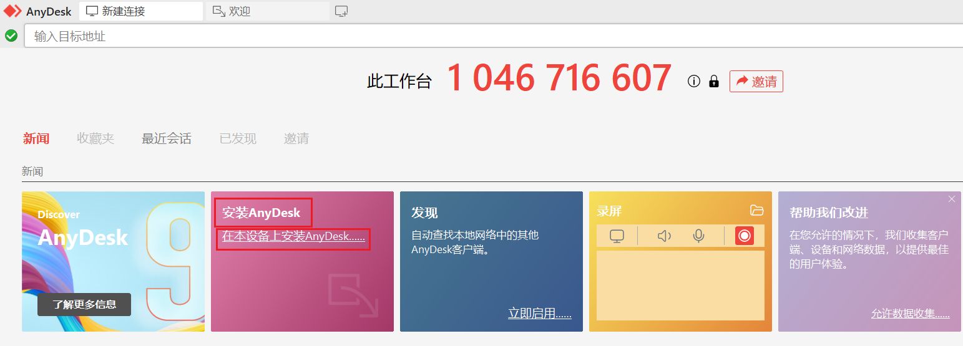Open the 收藏夹 tab
The height and width of the screenshot is (346, 963).
pyautogui.click(x=95, y=138)
